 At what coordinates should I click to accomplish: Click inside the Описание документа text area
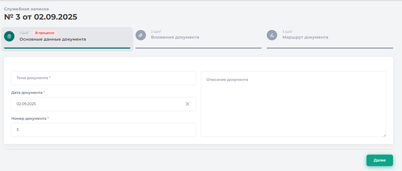(x=293, y=107)
